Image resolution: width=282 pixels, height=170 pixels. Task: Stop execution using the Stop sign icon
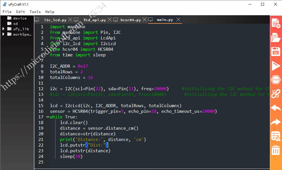coord(276,80)
